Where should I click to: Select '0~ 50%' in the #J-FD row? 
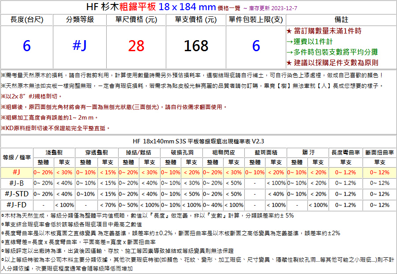(x=128, y=205)
